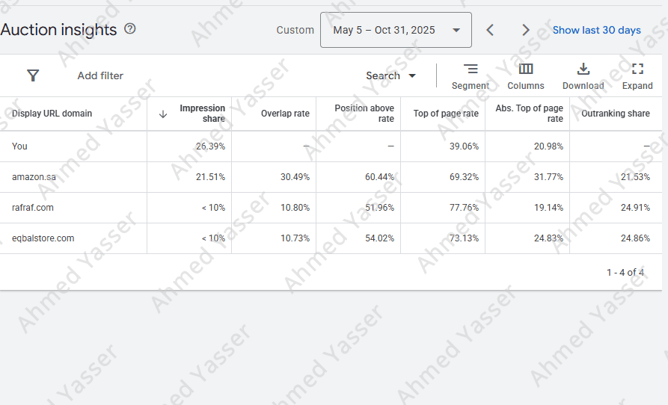Sort by Impression share arrow
Image resolution: width=668 pixels, height=405 pixels.
click(x=163, y=114)
